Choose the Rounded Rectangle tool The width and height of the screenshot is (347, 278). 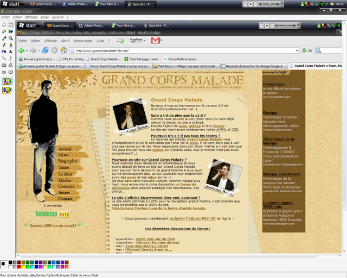pos(11,72)
